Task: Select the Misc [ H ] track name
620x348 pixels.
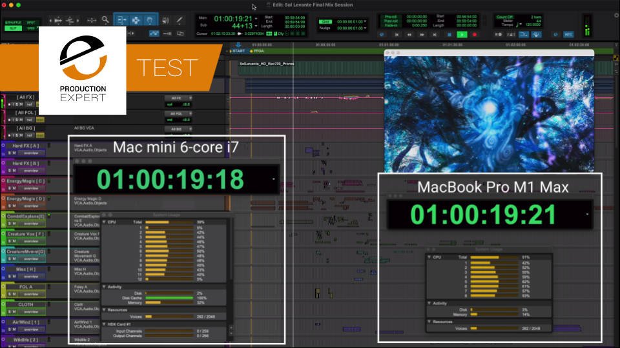Action: point(26,269)
